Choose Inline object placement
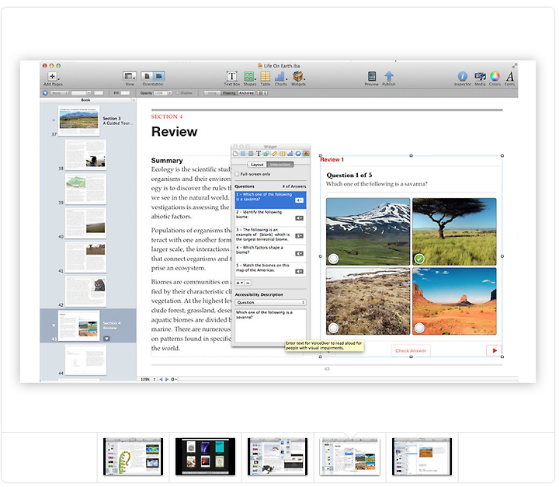 [212, 93]
